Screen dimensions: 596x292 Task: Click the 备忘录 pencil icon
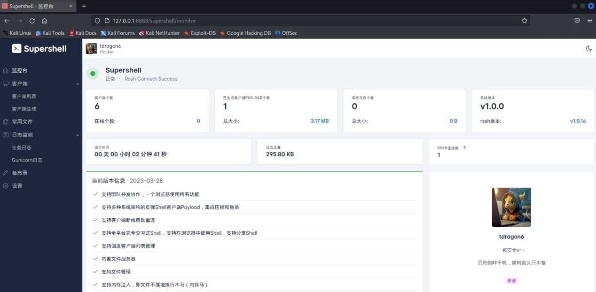coord(6,173)
